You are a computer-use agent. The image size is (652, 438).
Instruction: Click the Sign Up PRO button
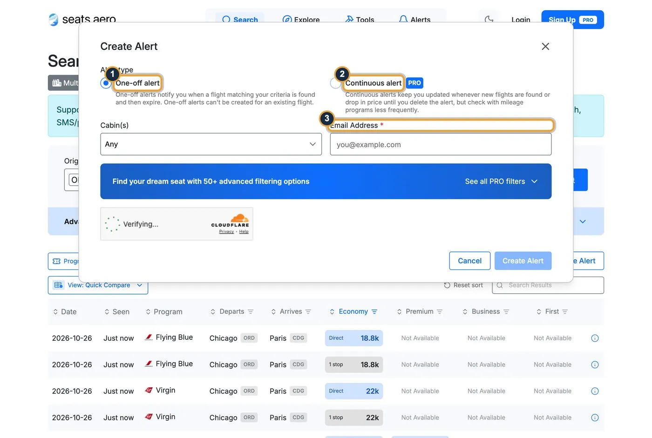[x=572, y=20]
